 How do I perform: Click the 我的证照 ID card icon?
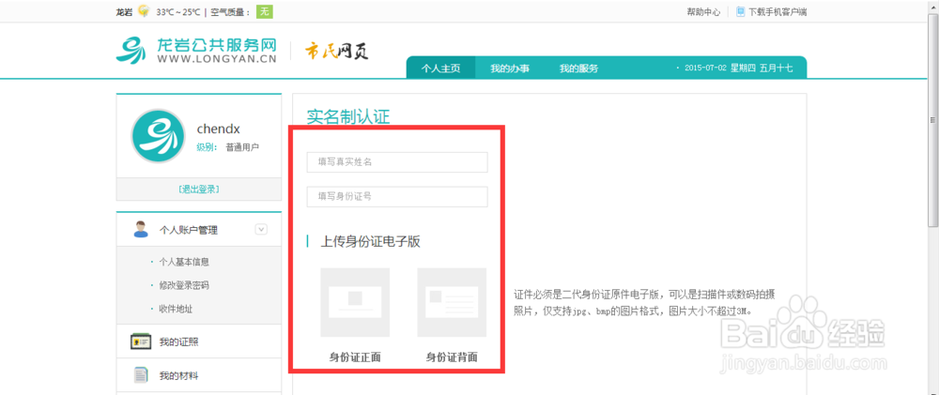coord(141,342)
